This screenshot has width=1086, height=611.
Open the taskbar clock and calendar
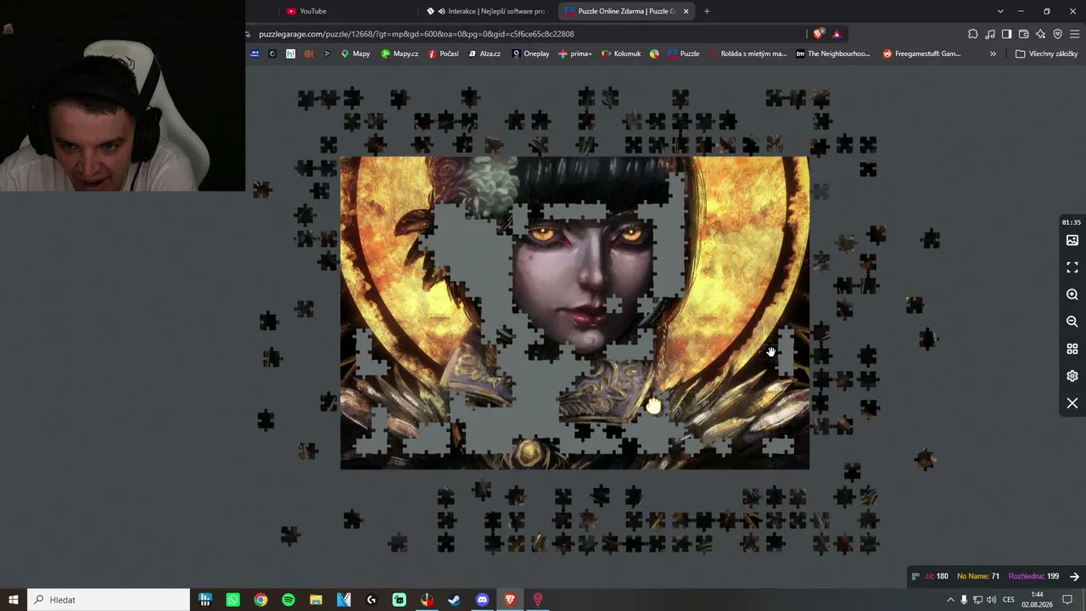pos(1037,600)
